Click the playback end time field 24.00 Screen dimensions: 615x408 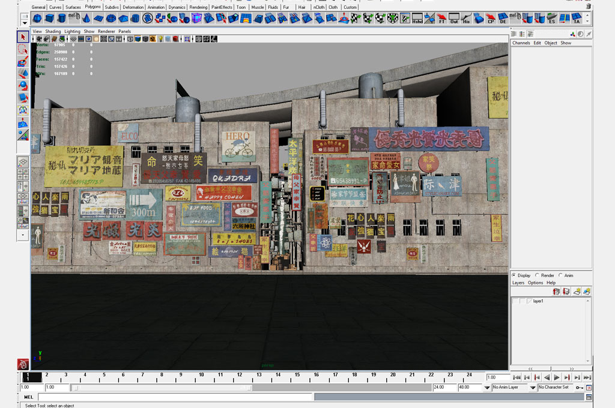pos(445,387)
